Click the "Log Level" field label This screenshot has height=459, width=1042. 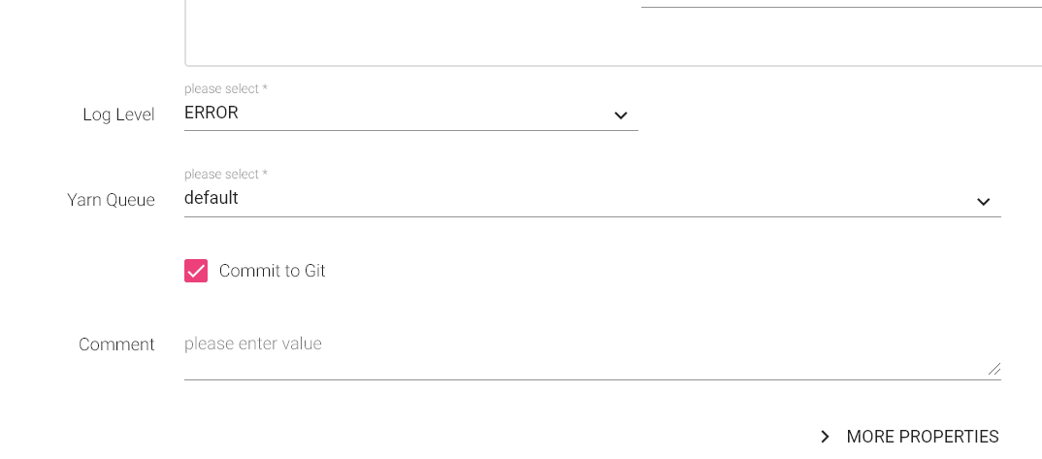pyautogui.click(x=118, y=115)
